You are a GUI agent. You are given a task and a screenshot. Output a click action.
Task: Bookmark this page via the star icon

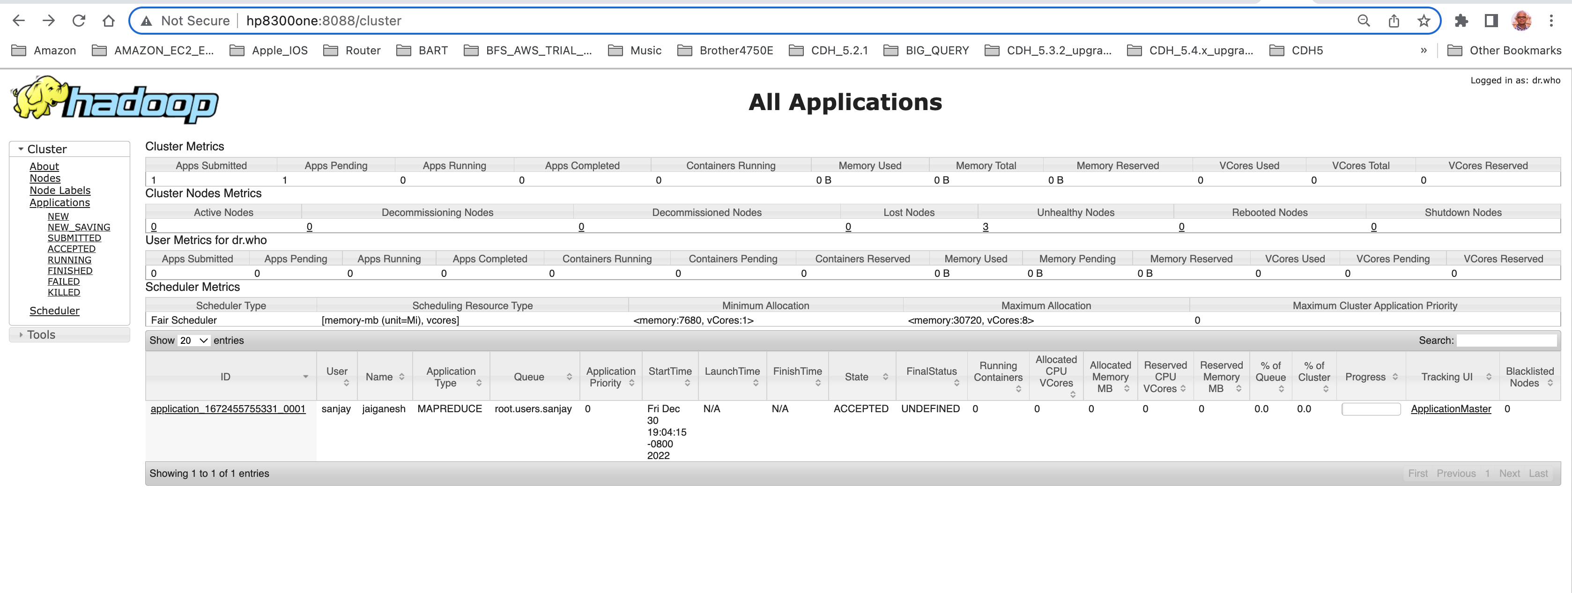[x=1424, y=20]
